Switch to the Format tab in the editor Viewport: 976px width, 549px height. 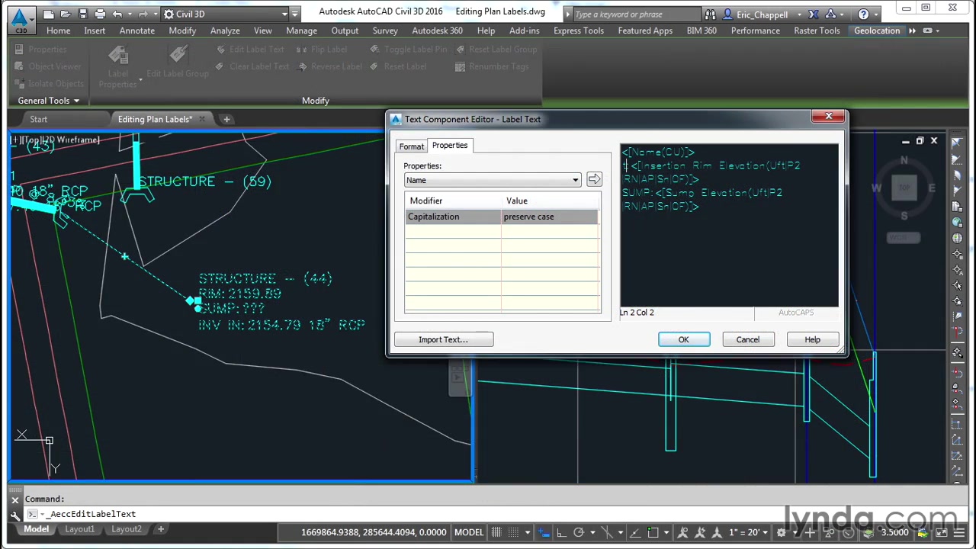412,146
